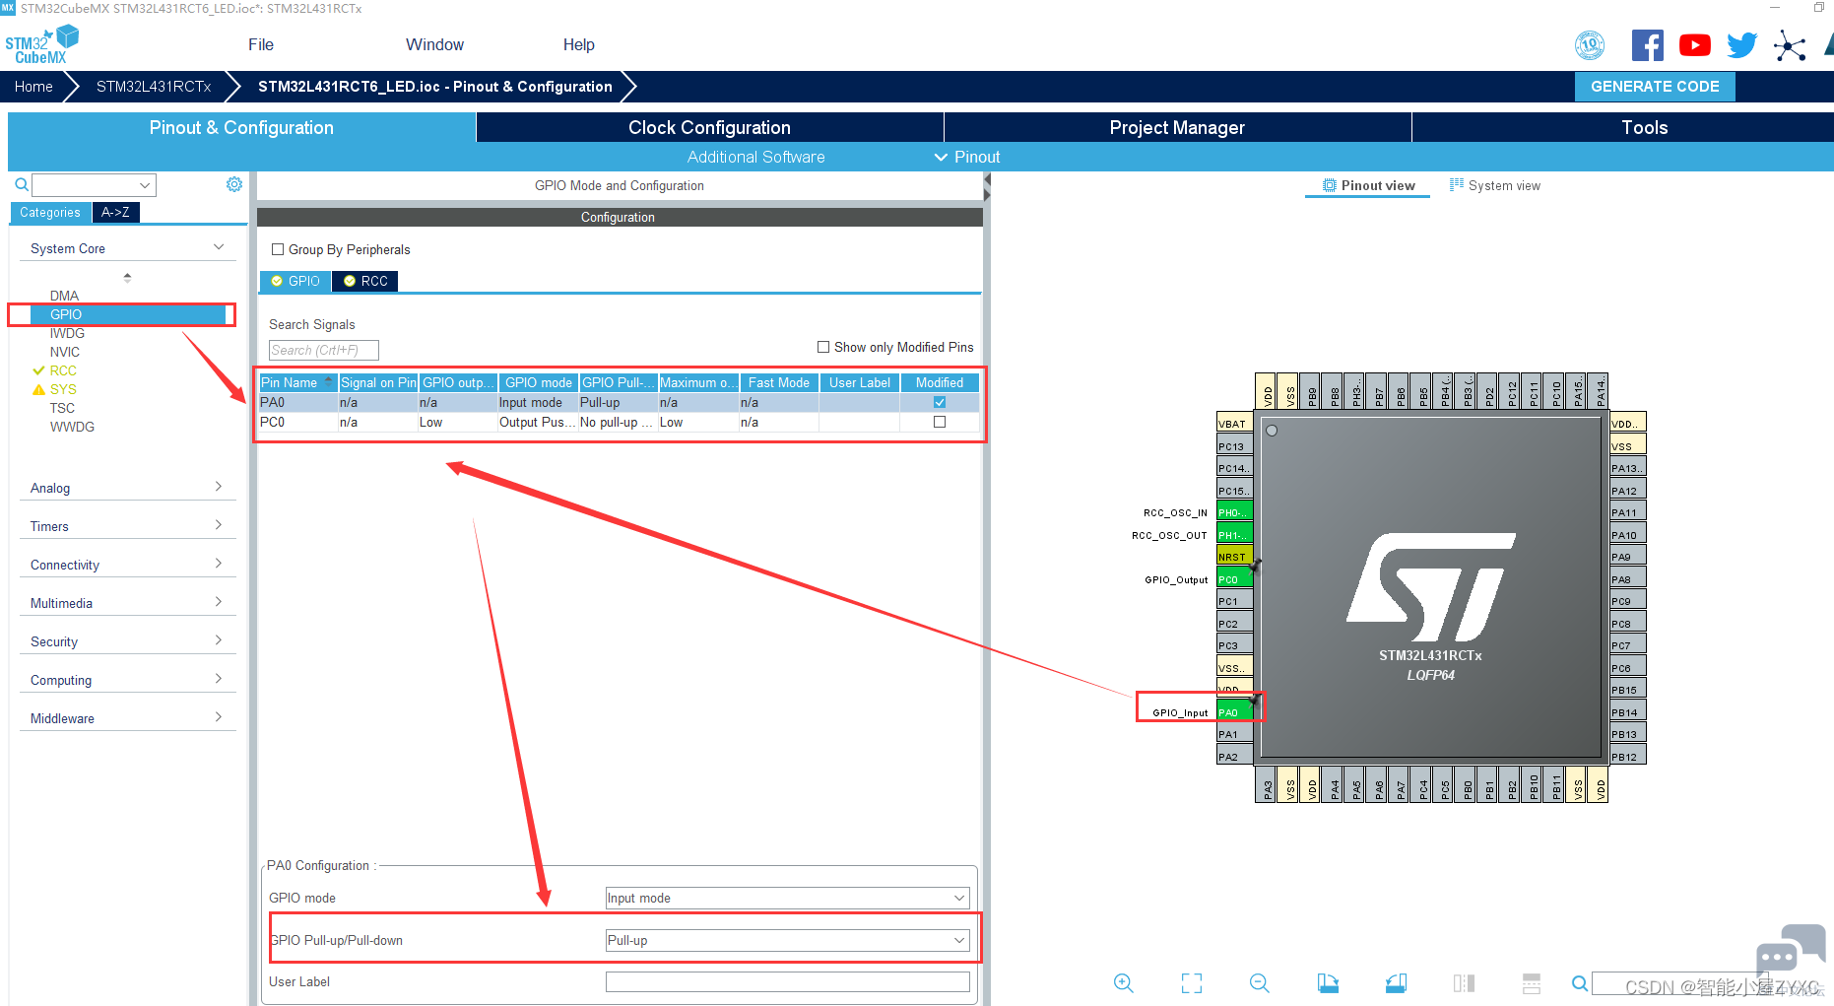Open the File menu
This screenshot has width=1834, height=1006.
pyautogui.click(x=261, y=44)
